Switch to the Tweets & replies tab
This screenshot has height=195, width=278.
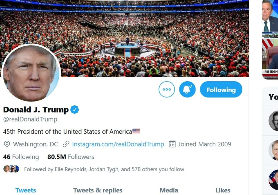[98, 190]
